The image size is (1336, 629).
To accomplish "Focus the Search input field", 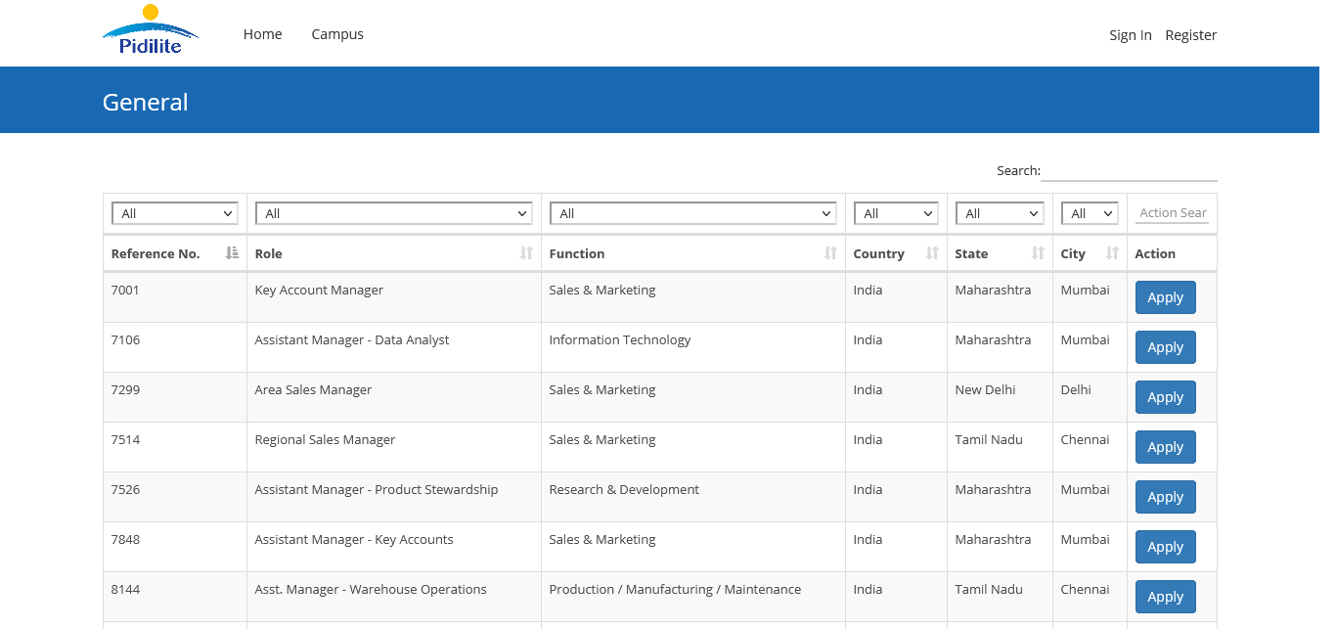I will [1129, 170].
